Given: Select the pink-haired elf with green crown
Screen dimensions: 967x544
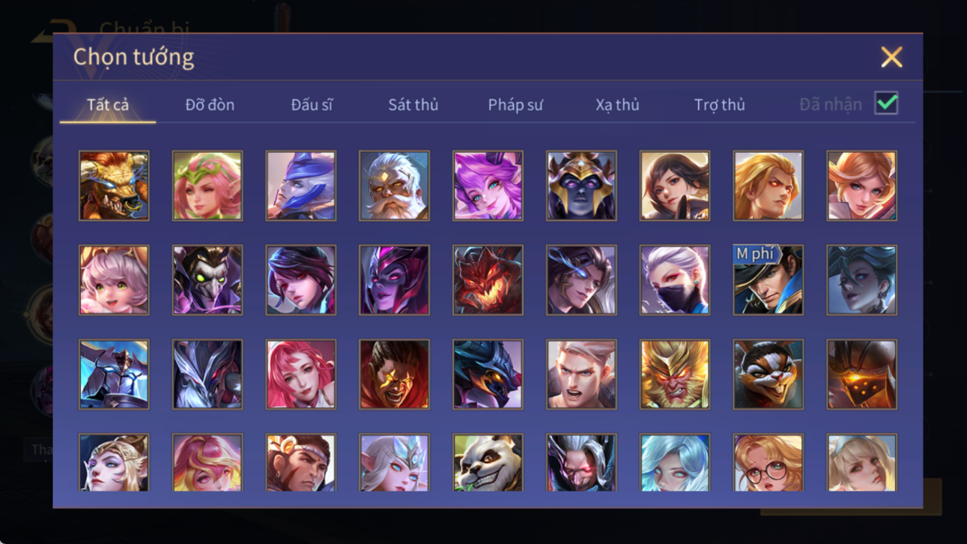Looking at the screenshot, I should [x=207, y=186].
